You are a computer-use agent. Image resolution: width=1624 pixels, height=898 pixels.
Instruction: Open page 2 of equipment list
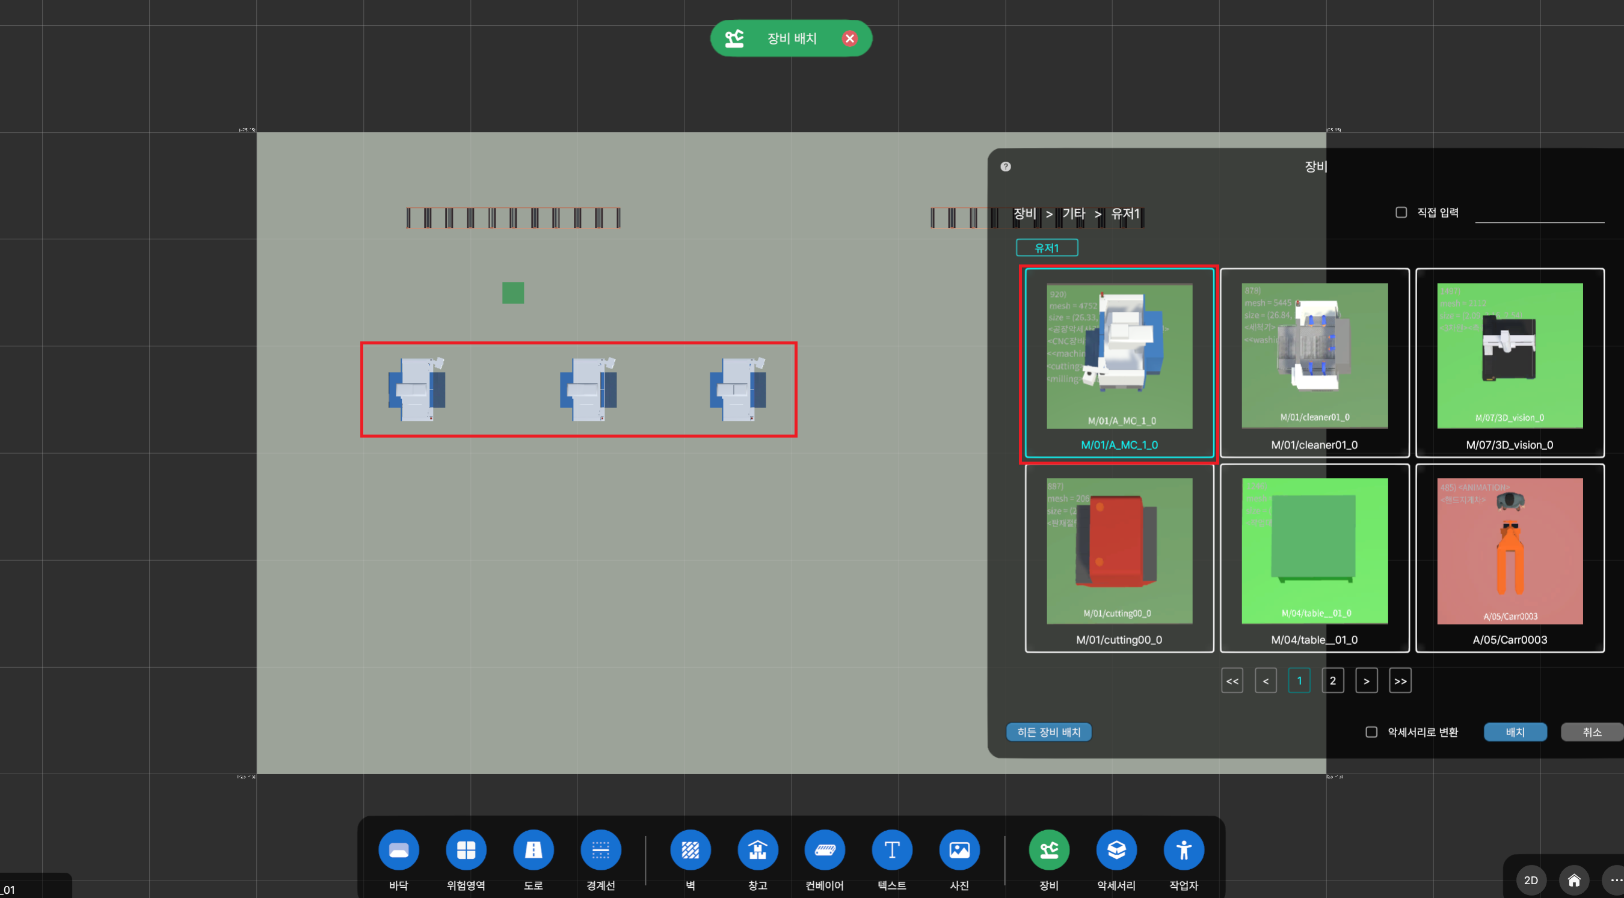1333,680
